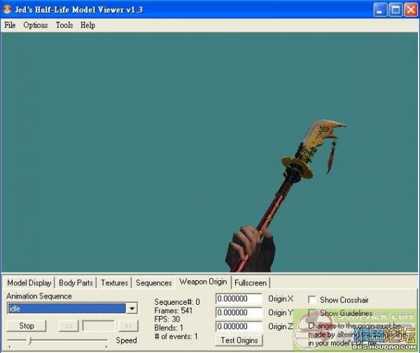Switch to the Textures tab
Image resolution: width=420 pixels, height=353 pixels.
click(114, 282)
